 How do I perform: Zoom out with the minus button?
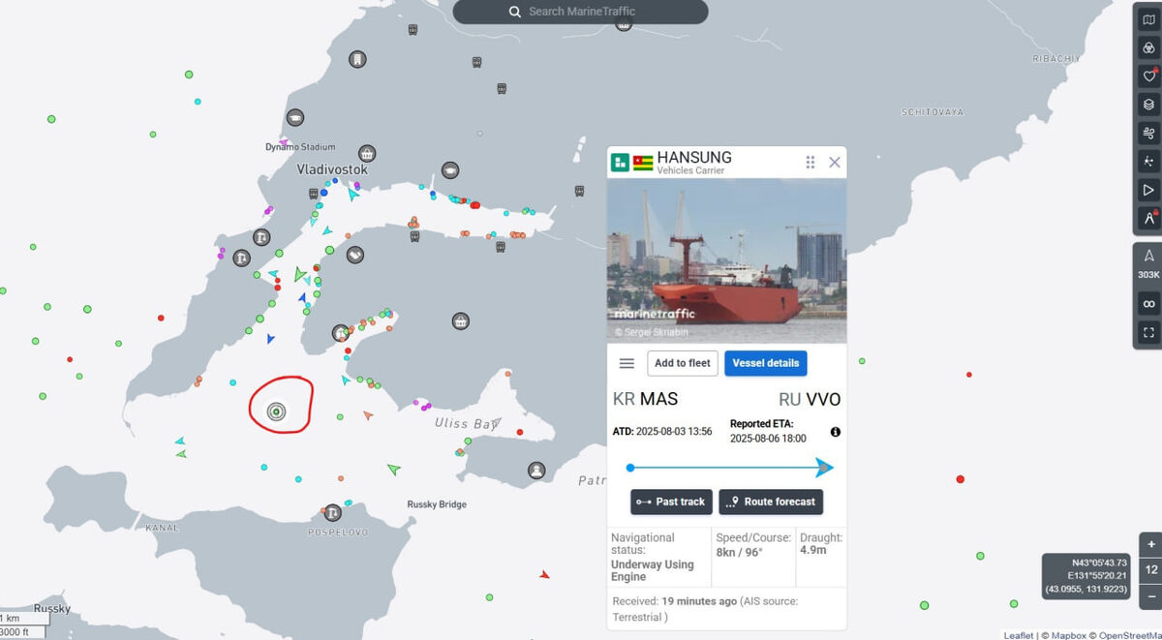tap(1151, 595)
